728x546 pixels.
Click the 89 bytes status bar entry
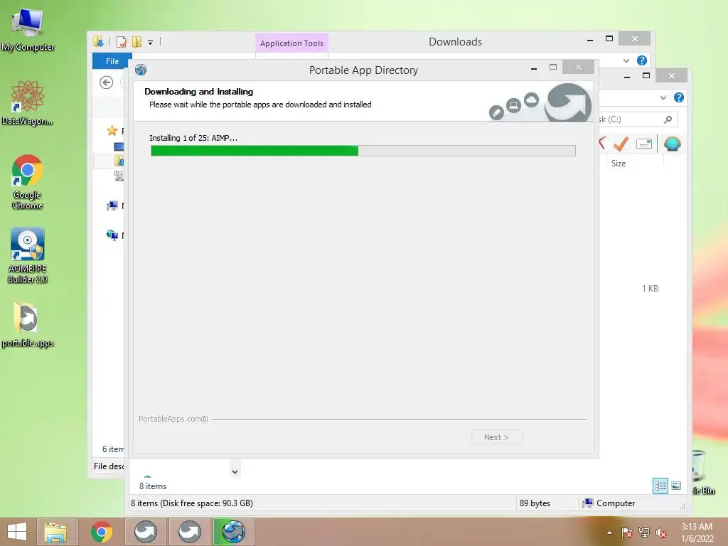pyautogui.click(x=535, y=503)
